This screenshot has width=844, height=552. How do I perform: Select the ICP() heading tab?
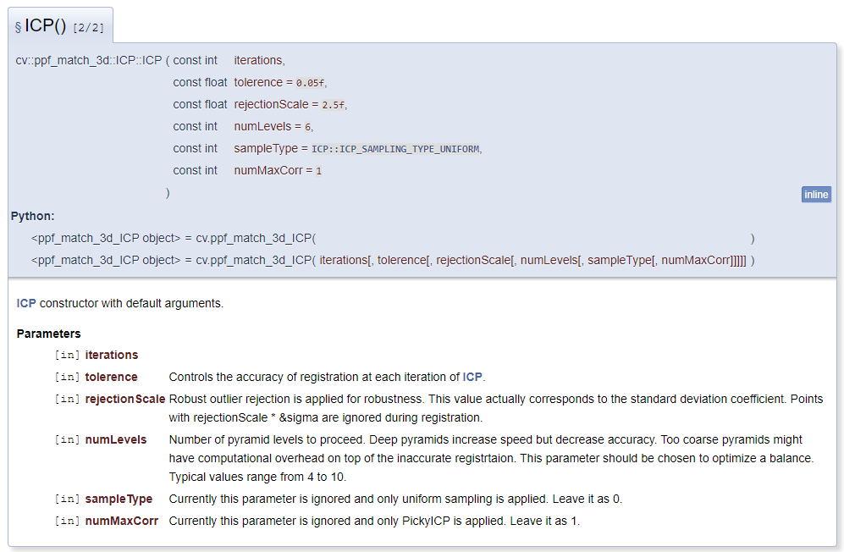click(x=59, y=27)
